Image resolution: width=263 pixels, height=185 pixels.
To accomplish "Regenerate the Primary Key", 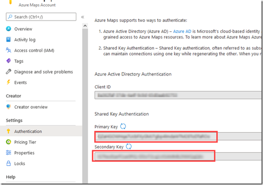I will (x=123, y=126).
